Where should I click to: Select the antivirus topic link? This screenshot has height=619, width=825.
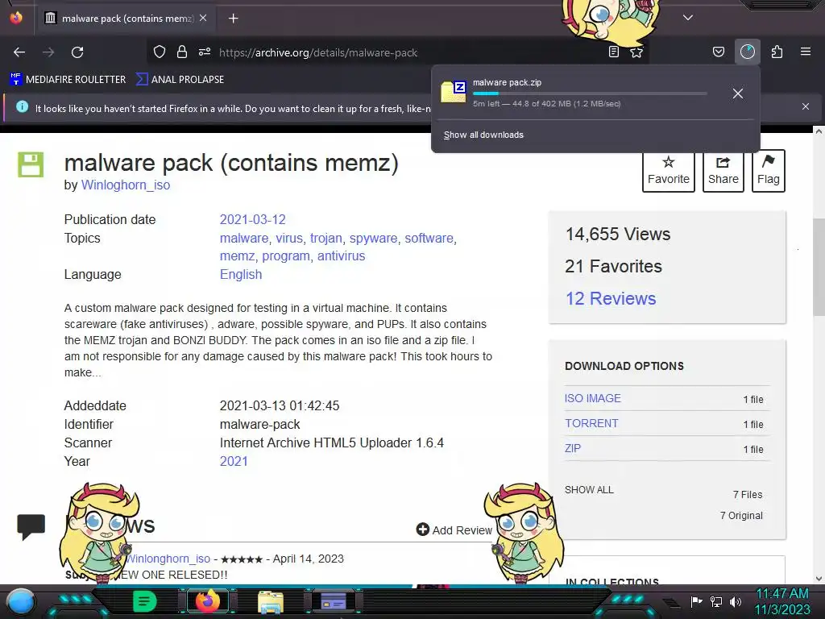341,255
